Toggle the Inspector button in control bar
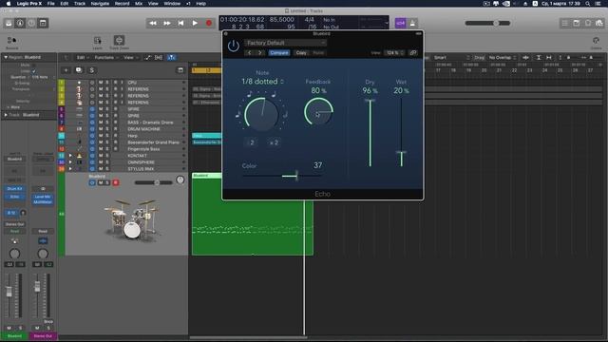The image size is (608, 342). 20,23
